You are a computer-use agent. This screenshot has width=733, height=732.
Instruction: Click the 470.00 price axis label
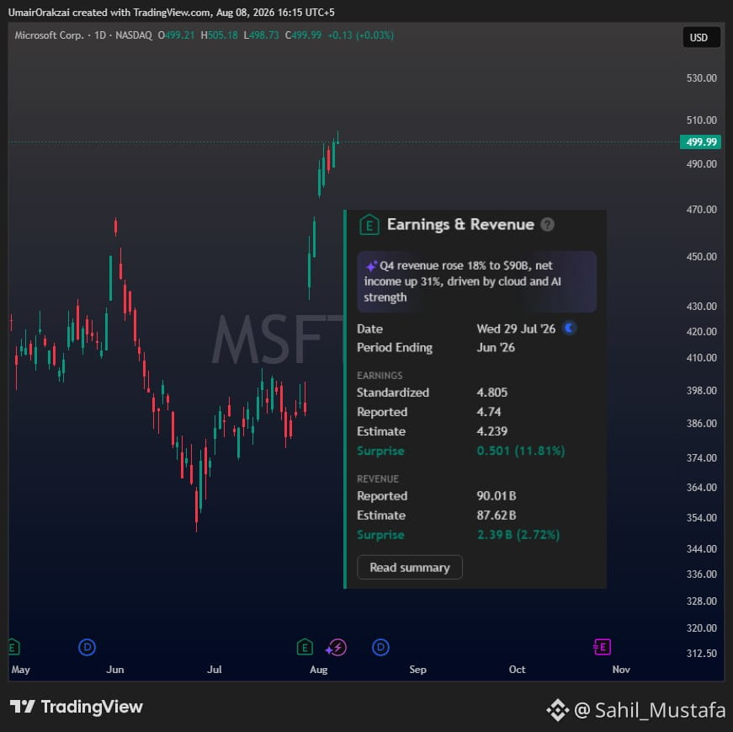tap(701, 209)
